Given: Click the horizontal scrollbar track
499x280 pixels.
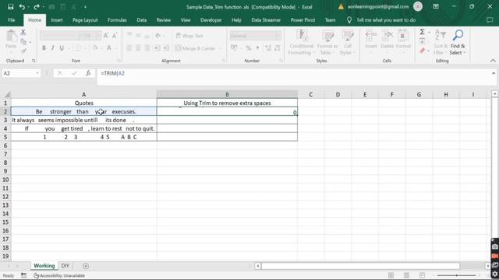Looking at the screenshot, I should coord(360,266).
